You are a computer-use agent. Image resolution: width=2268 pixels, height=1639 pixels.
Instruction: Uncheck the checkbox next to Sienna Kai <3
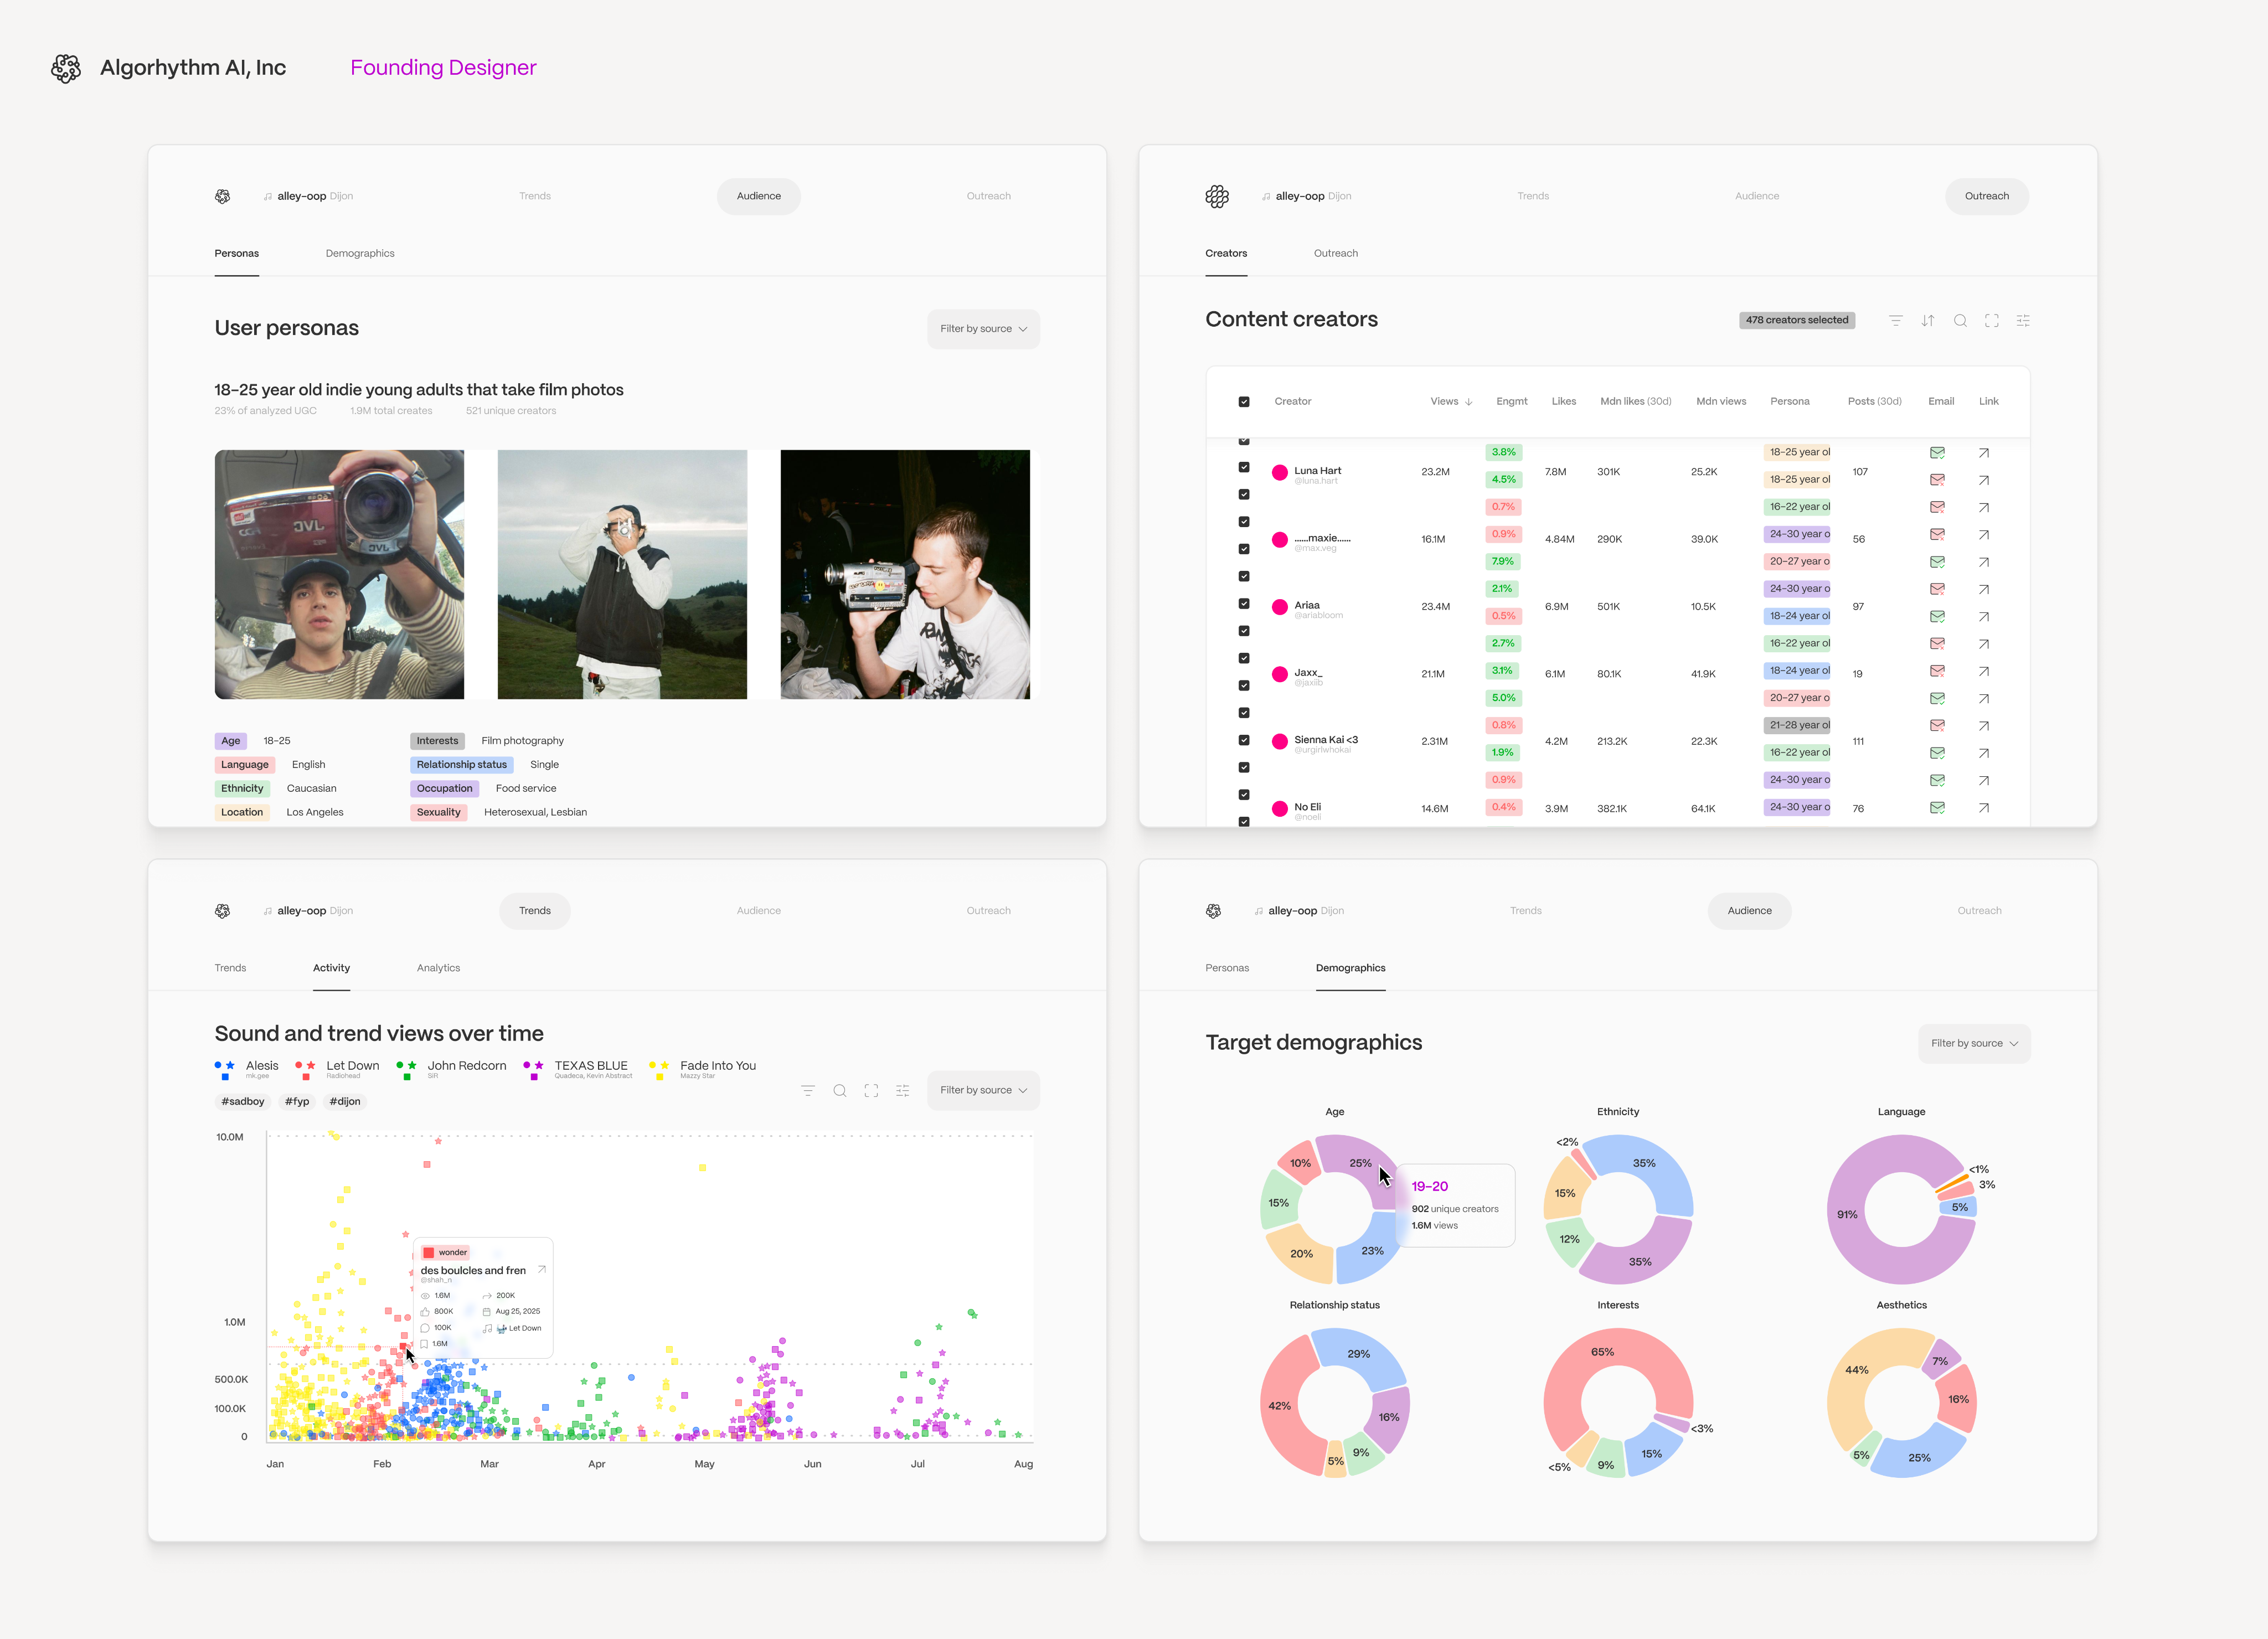click(x=1244, y=740)
